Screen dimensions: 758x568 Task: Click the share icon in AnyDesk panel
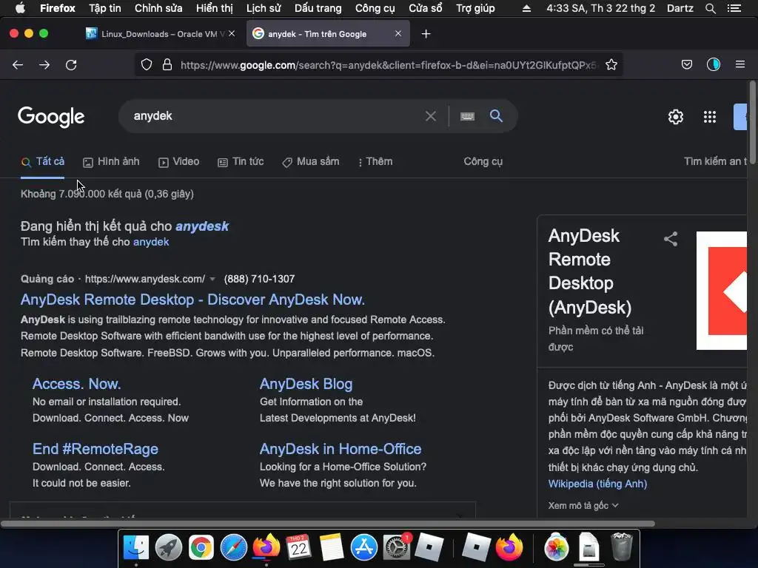click(x=671, y=239)
